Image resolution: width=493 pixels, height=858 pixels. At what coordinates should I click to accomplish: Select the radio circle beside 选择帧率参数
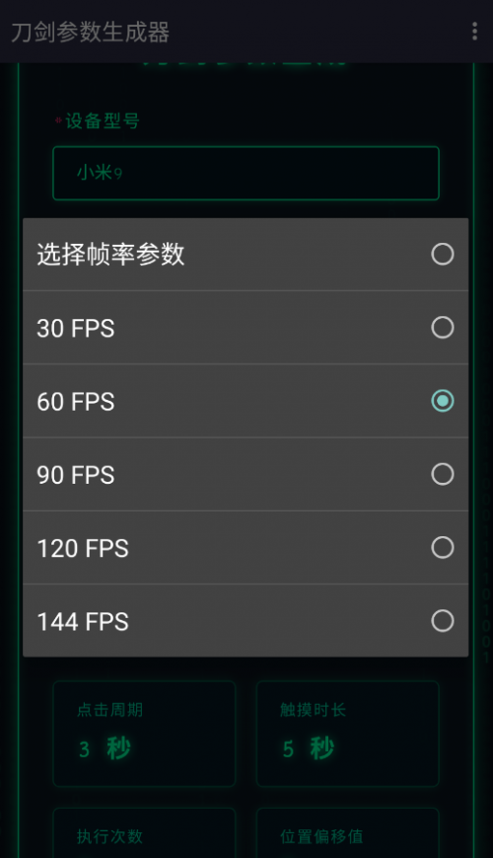click(x=442, y=254)
